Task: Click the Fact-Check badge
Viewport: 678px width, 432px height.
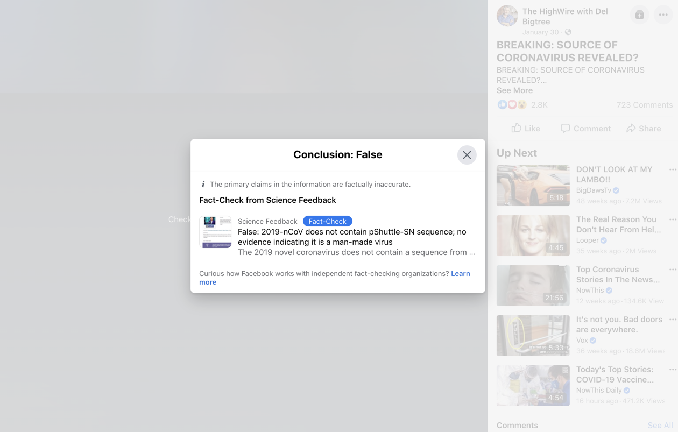Action: pyautogui.click(x=327, y=221)
